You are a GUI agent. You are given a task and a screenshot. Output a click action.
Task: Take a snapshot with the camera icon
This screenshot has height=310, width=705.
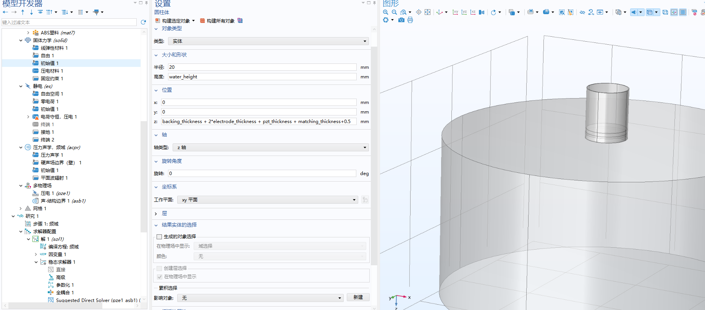point(401,20)
